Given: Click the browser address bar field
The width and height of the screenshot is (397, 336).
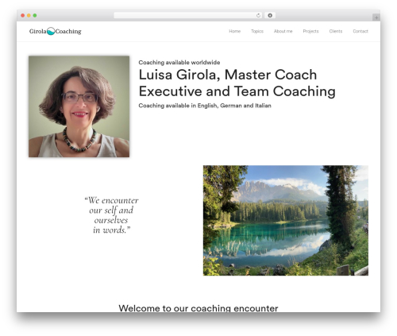Looking at the screenshot, I should (x=188, y=16).
